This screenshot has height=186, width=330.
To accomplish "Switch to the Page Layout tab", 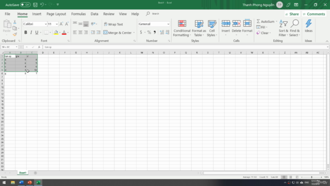I will pyautogui.click(x=56, y=14).
